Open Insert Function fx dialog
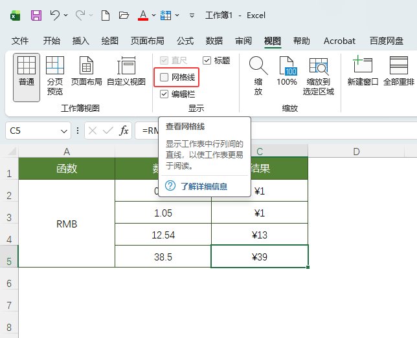 [x=124, y=131]
